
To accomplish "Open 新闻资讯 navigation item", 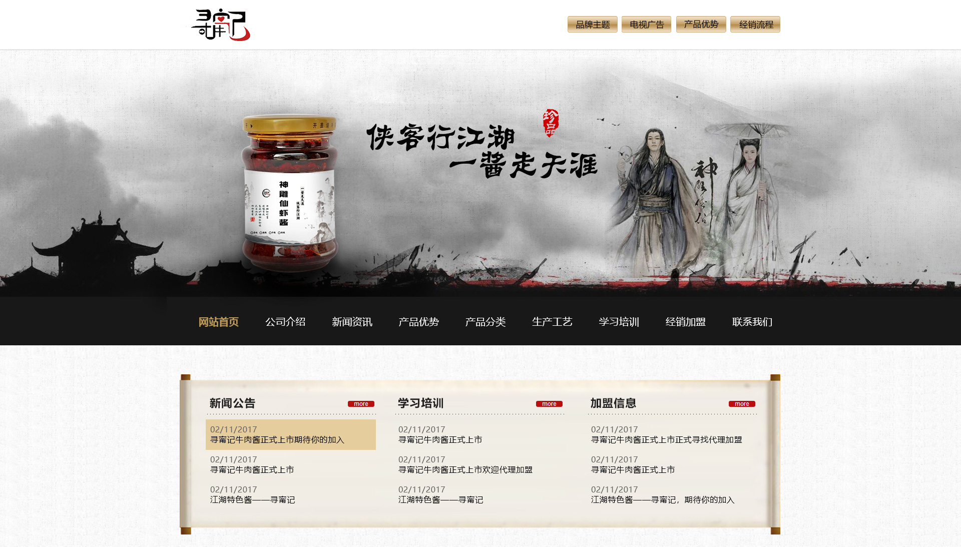I will [352, 322].
